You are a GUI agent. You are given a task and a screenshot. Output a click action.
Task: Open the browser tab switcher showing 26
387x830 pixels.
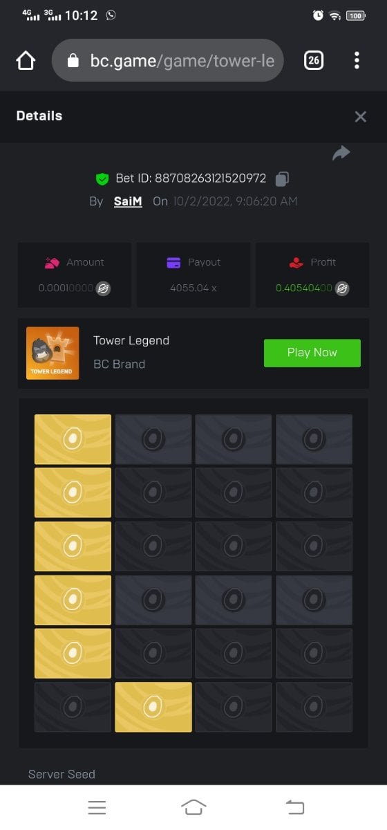tap(314, 61)
